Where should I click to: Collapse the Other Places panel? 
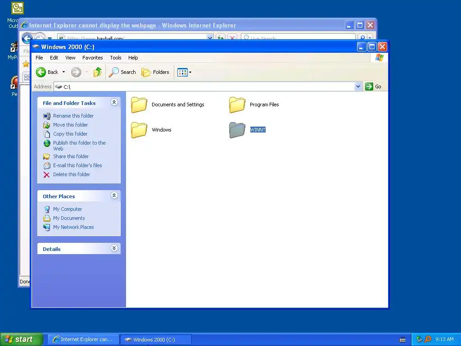(114, 196)
